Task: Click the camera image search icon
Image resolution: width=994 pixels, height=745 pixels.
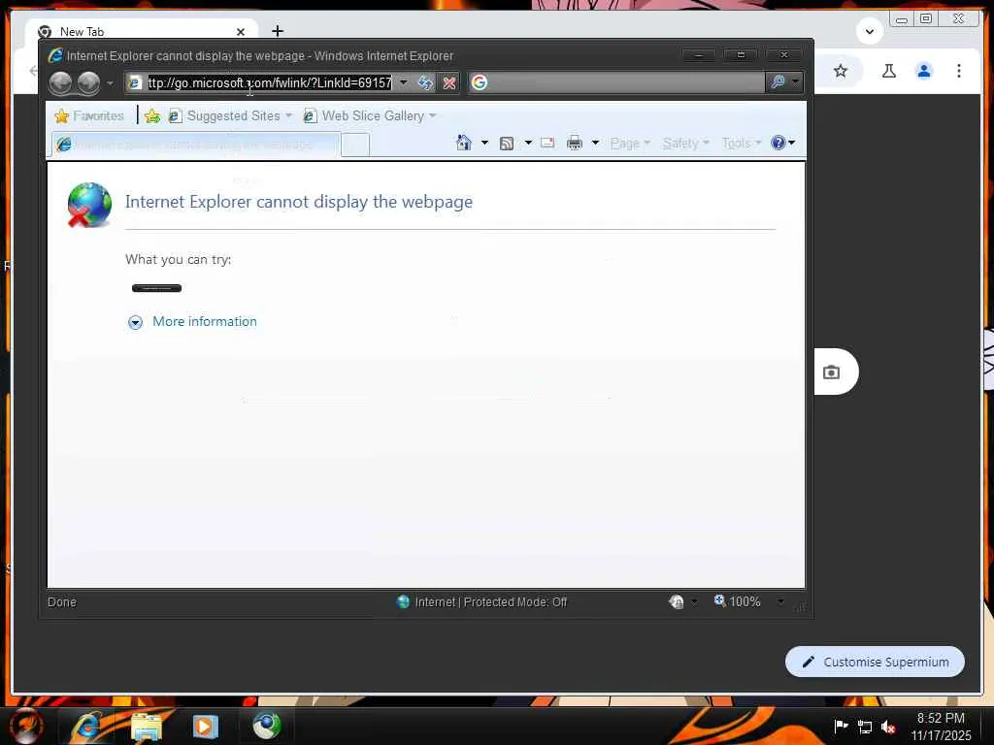Action: 831,372
